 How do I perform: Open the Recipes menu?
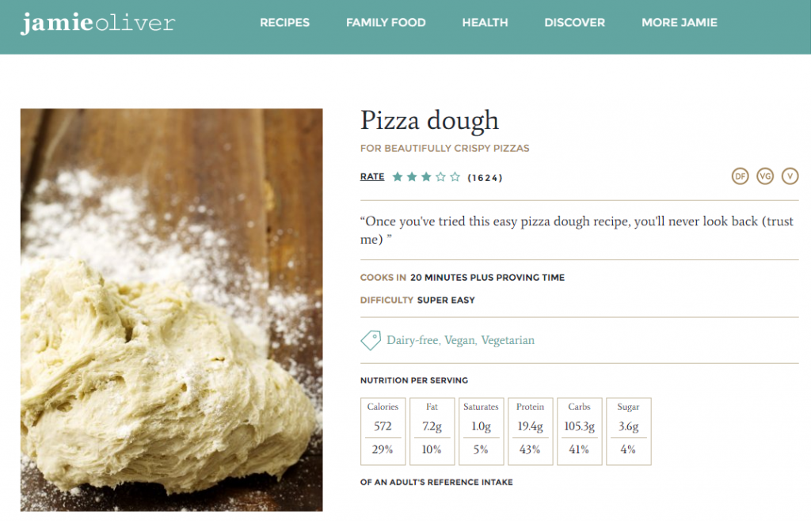click(284, 23)
